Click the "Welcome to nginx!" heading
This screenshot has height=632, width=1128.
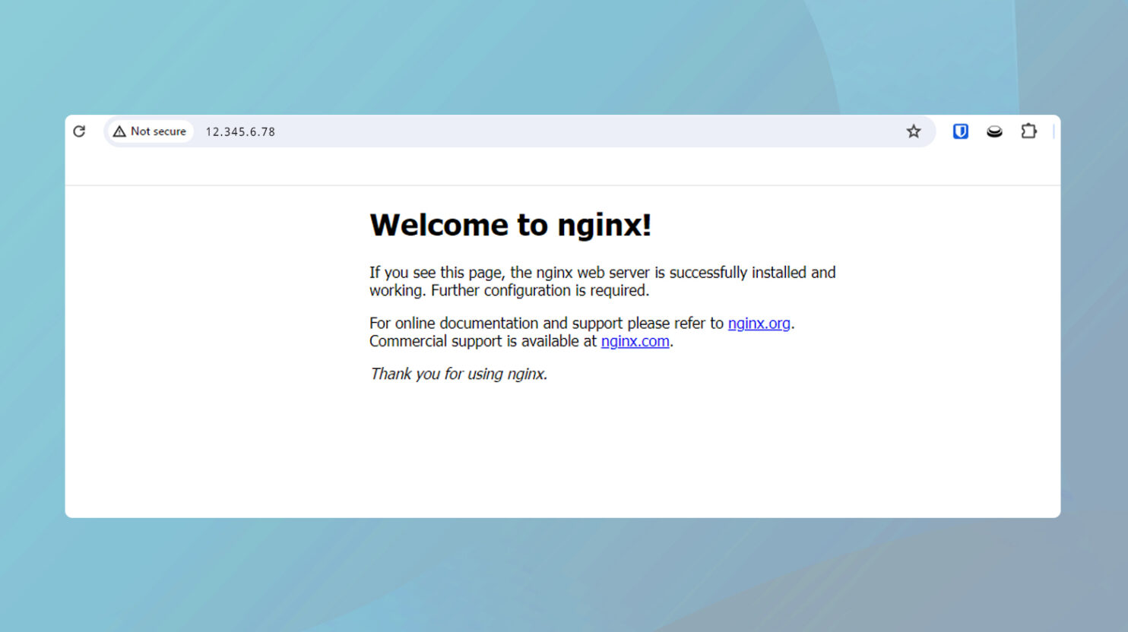pyautogui.click(x=510, y=226)
